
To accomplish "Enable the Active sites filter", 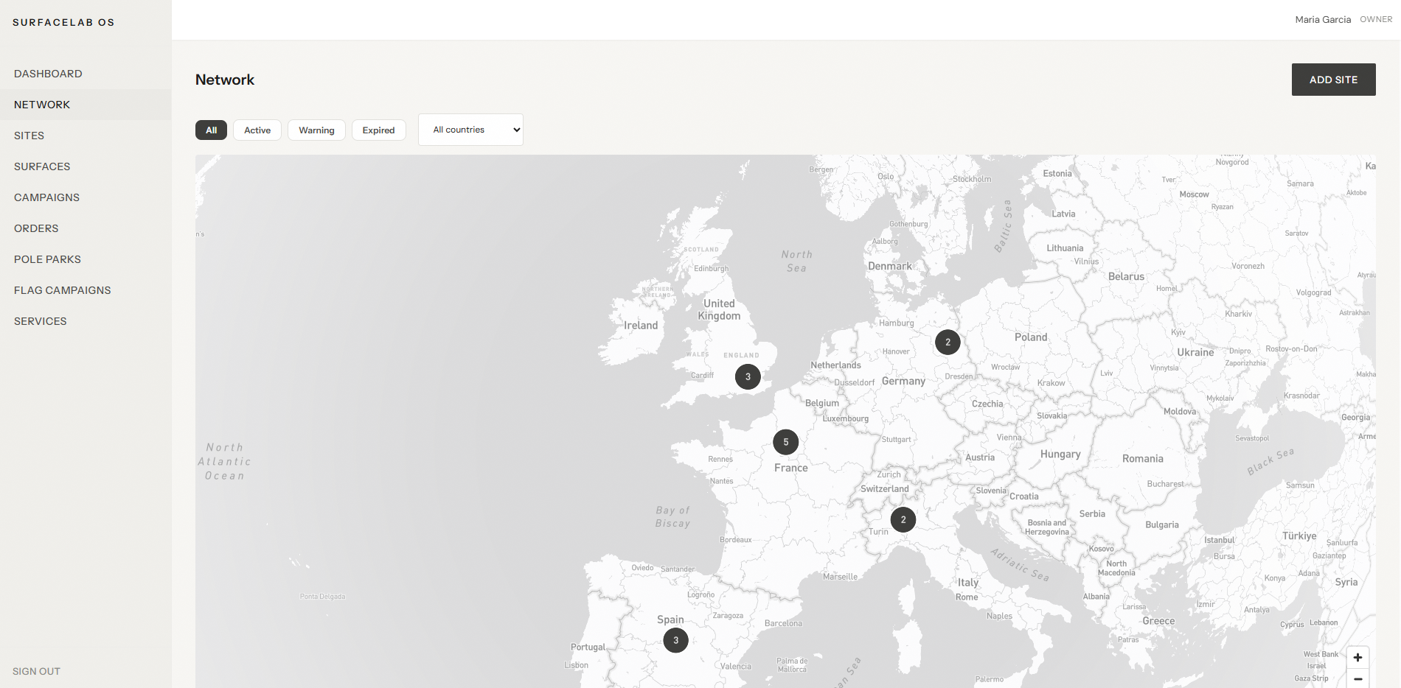I will click(257, 130).
